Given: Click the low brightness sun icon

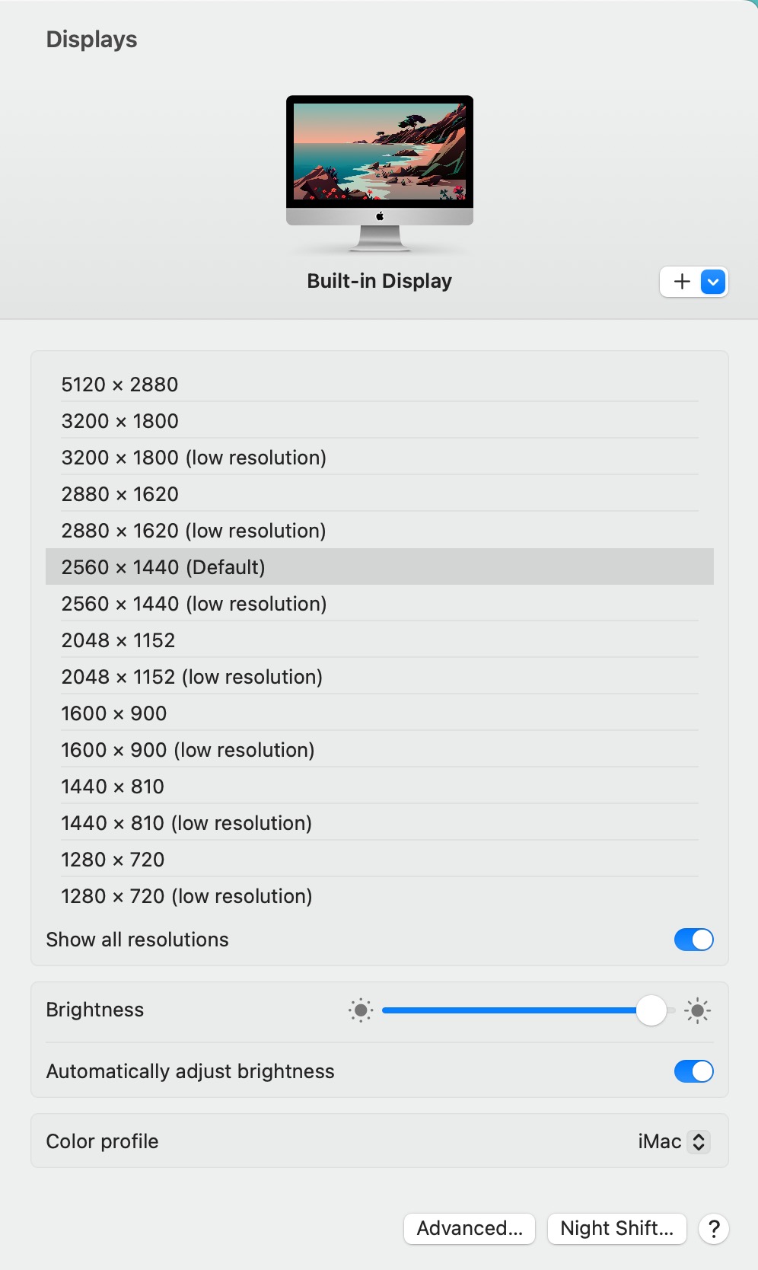Looking at the screenshot, I should pos(361,1010).
